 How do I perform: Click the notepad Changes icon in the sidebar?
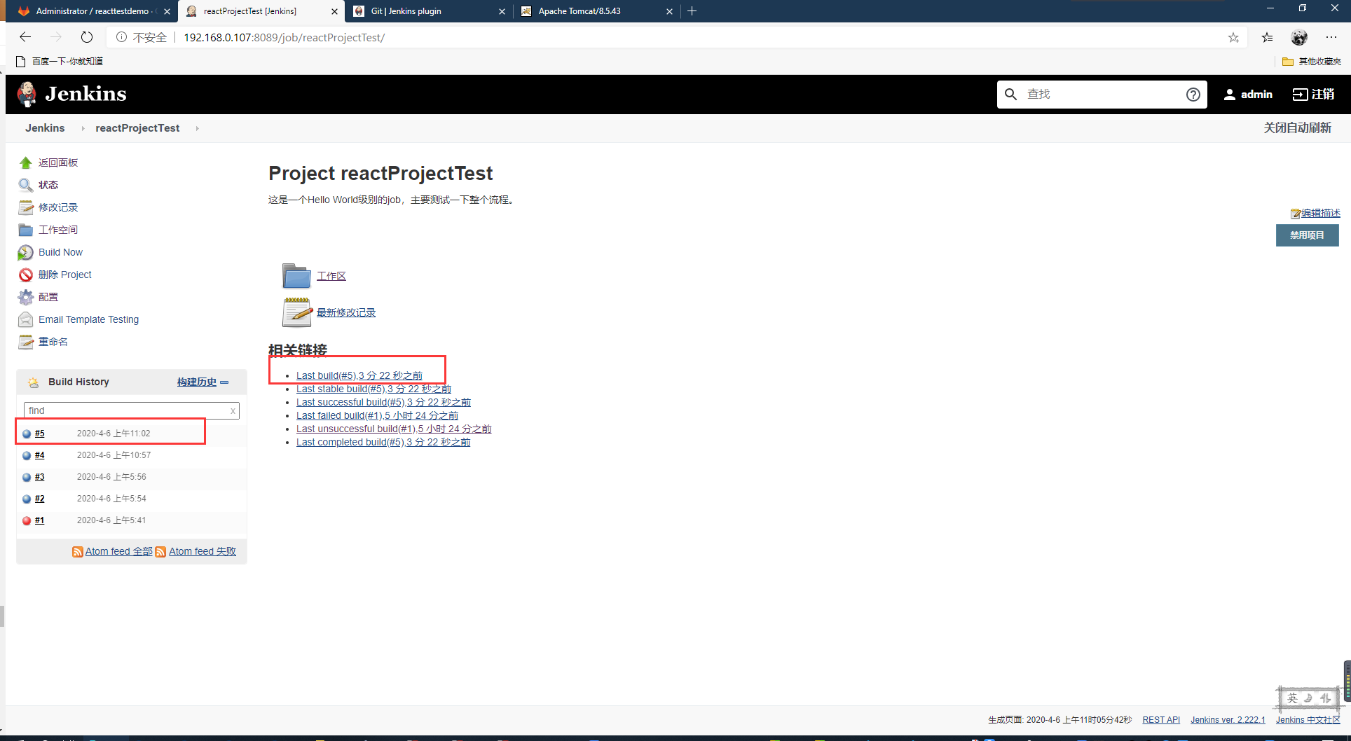pos(26,207)
